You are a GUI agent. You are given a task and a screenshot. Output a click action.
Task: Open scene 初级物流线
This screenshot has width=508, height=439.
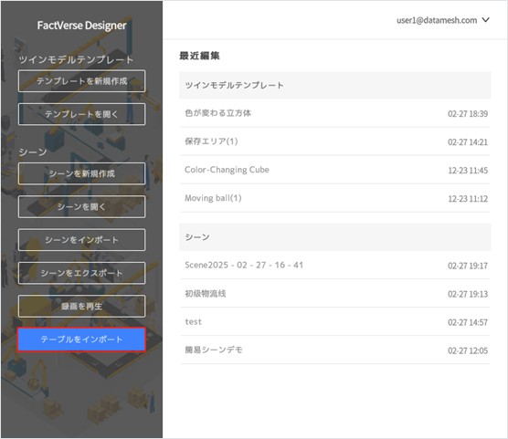coord(335,294)
